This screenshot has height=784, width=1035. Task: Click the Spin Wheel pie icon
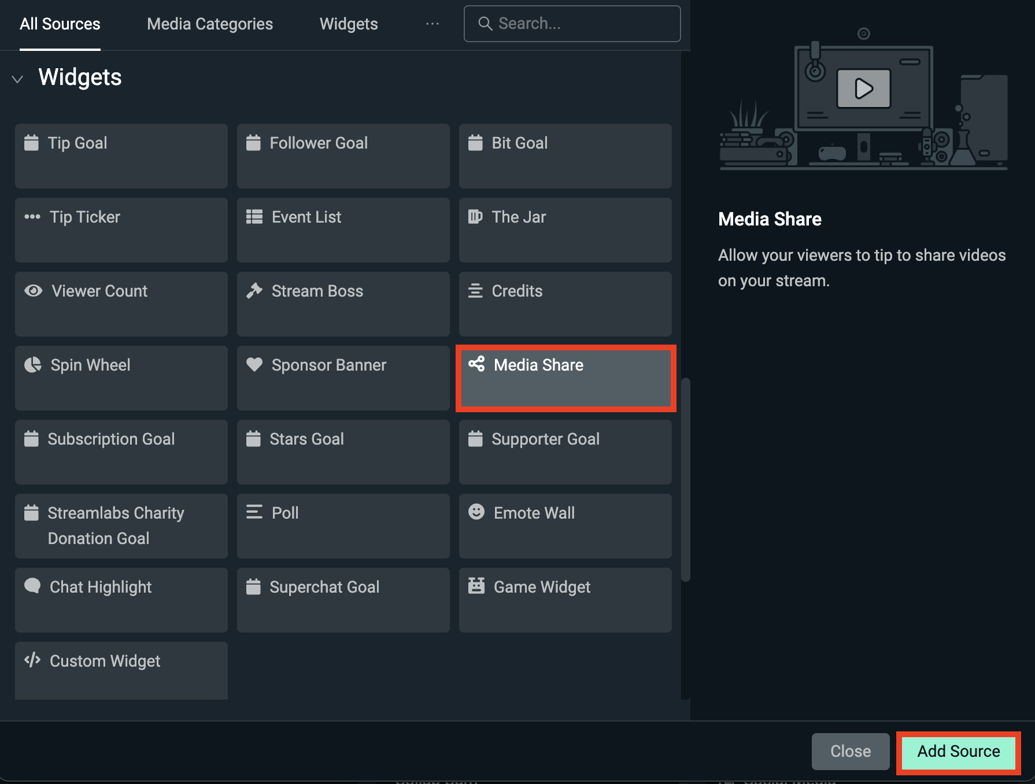point(32,364)
